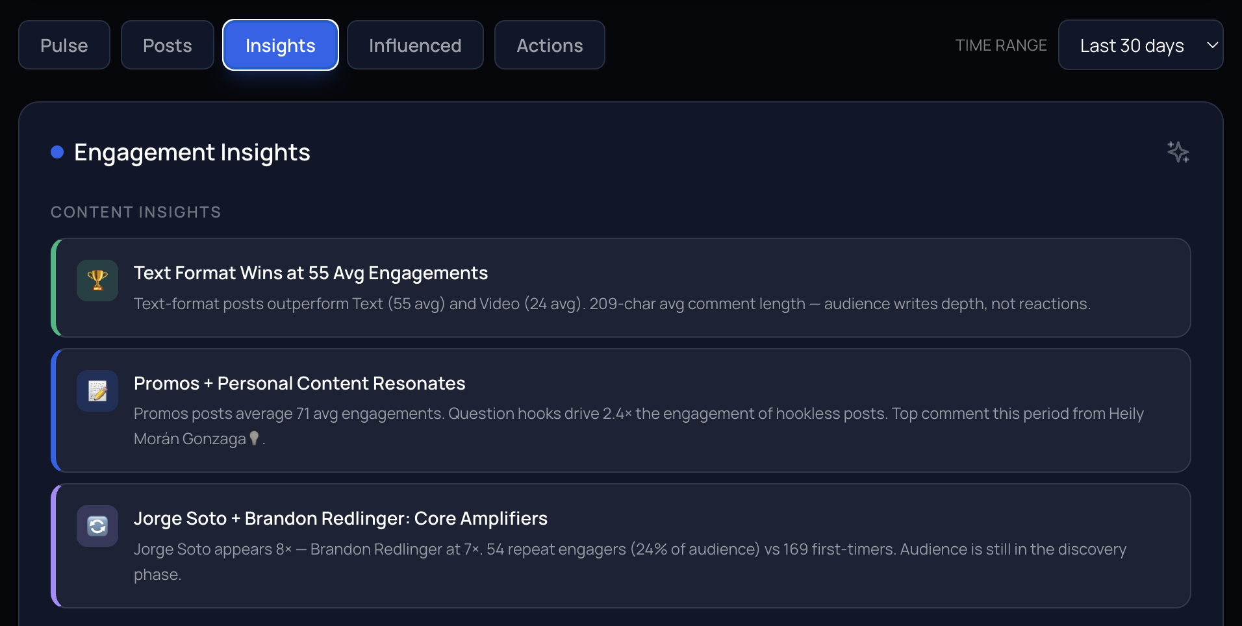Click the CONTENT INSIGHTS section label
This screenshot has width=1242, height=626.
[135, 212]
